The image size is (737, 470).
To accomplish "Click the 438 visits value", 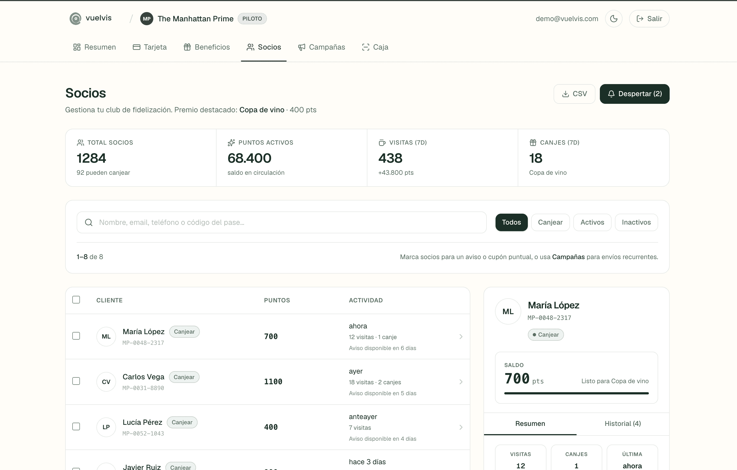I will [390, 158].
